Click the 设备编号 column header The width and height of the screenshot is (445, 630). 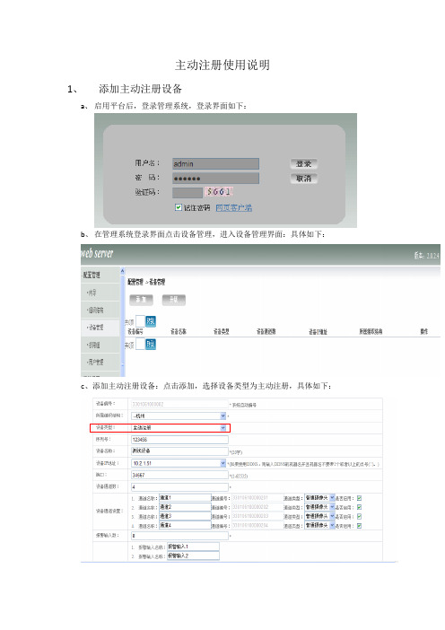click(x=135, y=331)
